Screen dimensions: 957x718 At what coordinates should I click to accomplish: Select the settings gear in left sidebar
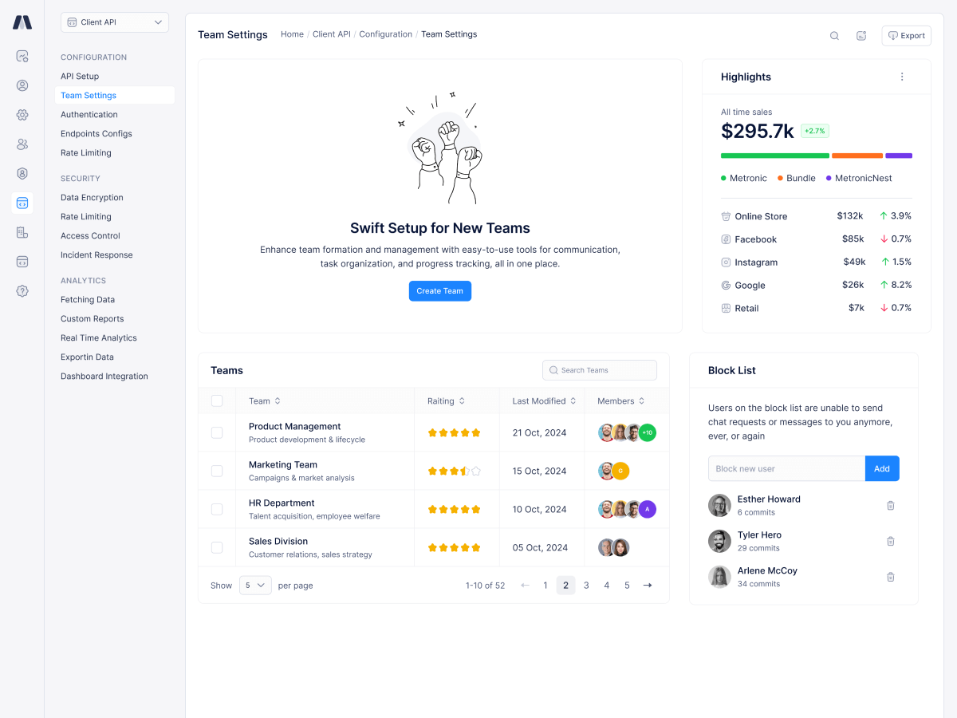pyautogui.click(x=22, y=115)
